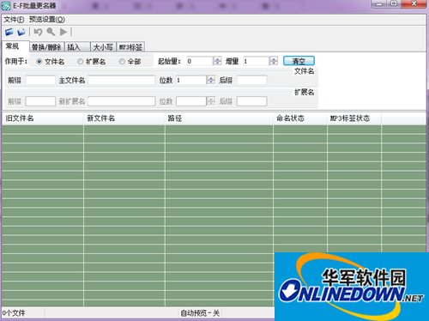Image resolution: width=429 pixels, height=321 pixels.
Task: Adjust the 增量 spinner arrows
Action: [x=274, y=61]
